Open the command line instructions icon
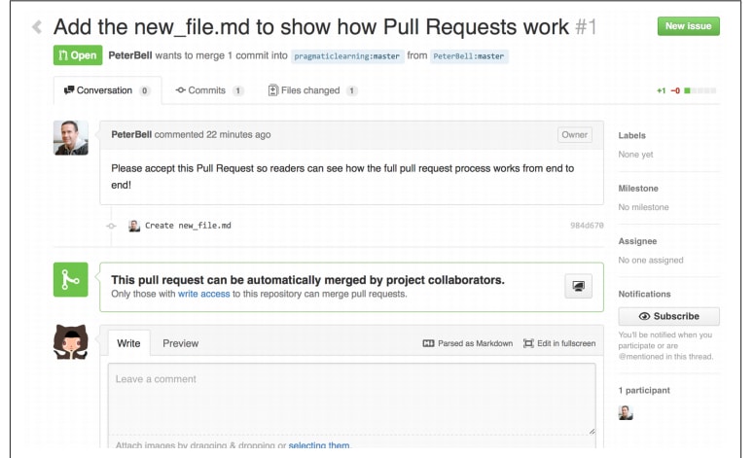Image resolution: width=754 pixels, height=458 pixels. [578, 287]
